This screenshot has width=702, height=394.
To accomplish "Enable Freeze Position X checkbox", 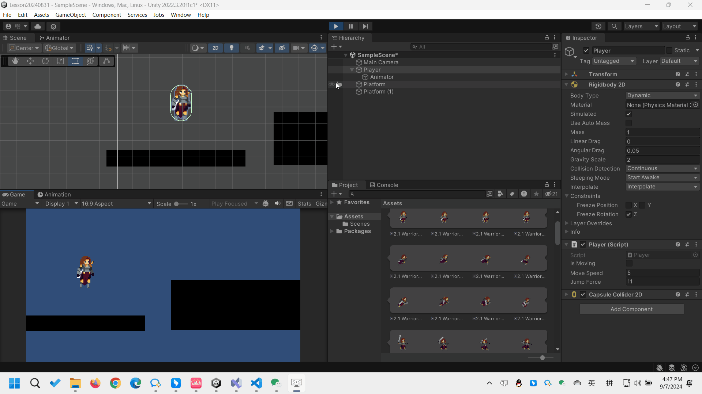I will click(x=629, y=205).
